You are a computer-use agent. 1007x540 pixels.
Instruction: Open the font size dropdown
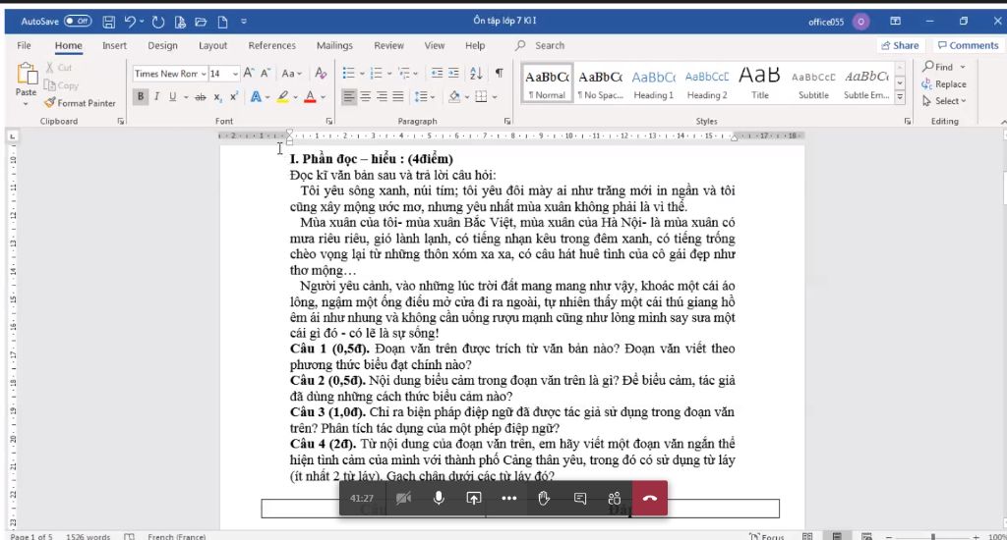(x=235, y=74)
